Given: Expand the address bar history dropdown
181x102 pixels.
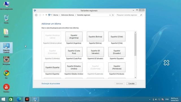Looking at the screenshot, I should [110, 15].
